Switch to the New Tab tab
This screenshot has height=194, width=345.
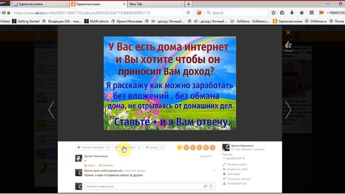coord(156,4)
